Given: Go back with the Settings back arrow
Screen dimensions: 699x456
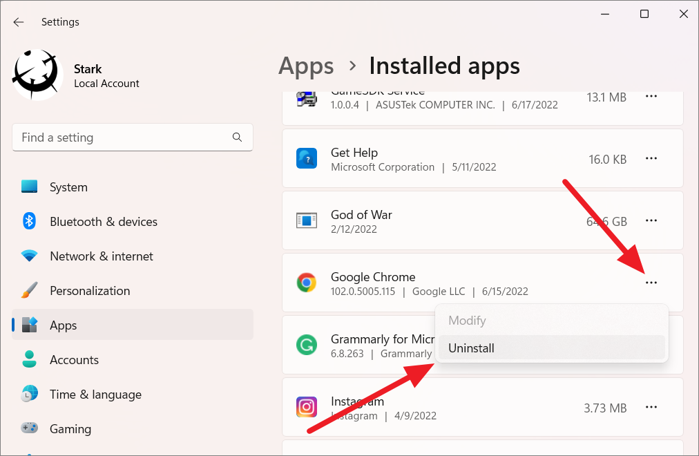Looking at the screenshot, I should 18,22.
